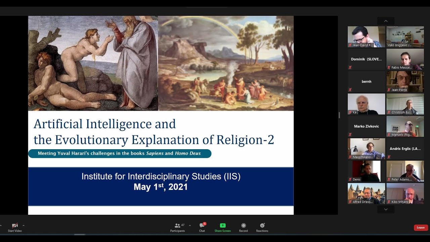Image resolution: width=430 pixels, height=242 pixels.
Task: Select the video thumbnail labeled Ka
Action: (367, 104)
